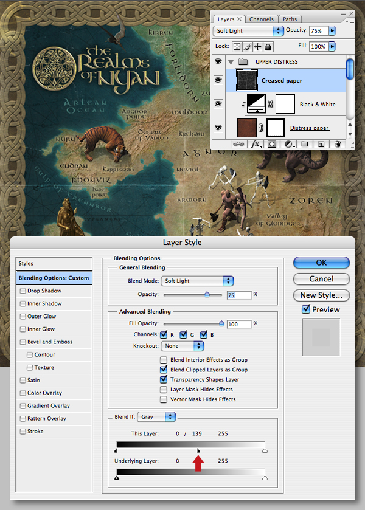Image resolution: width=365 pixels, height=510 pixels.
Task: Click the mask link chain on Black & White layer
Action: pyautogui.click(x=270, y=104)
